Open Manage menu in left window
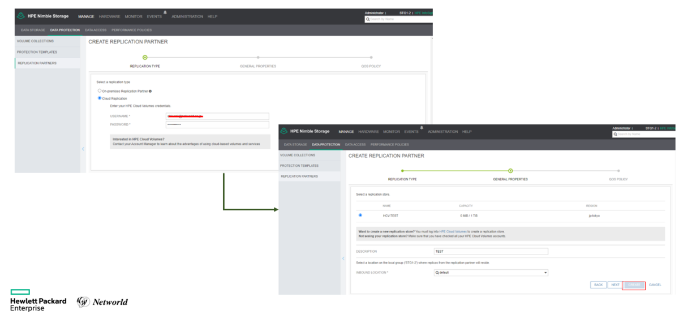 coord(86,16)
